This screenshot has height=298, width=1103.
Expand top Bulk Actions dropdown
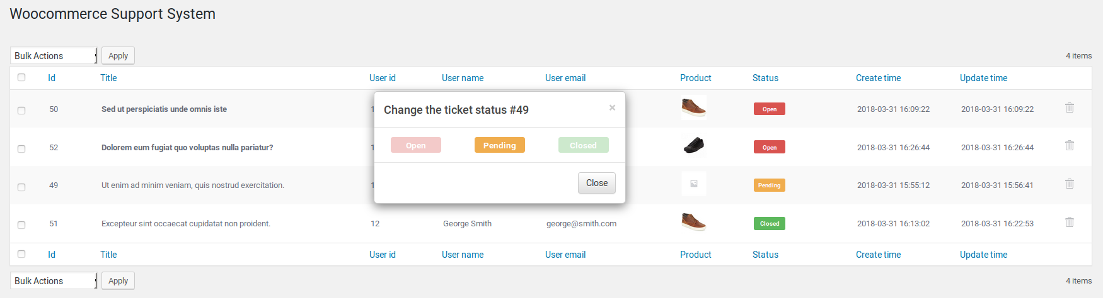point(54,56)
